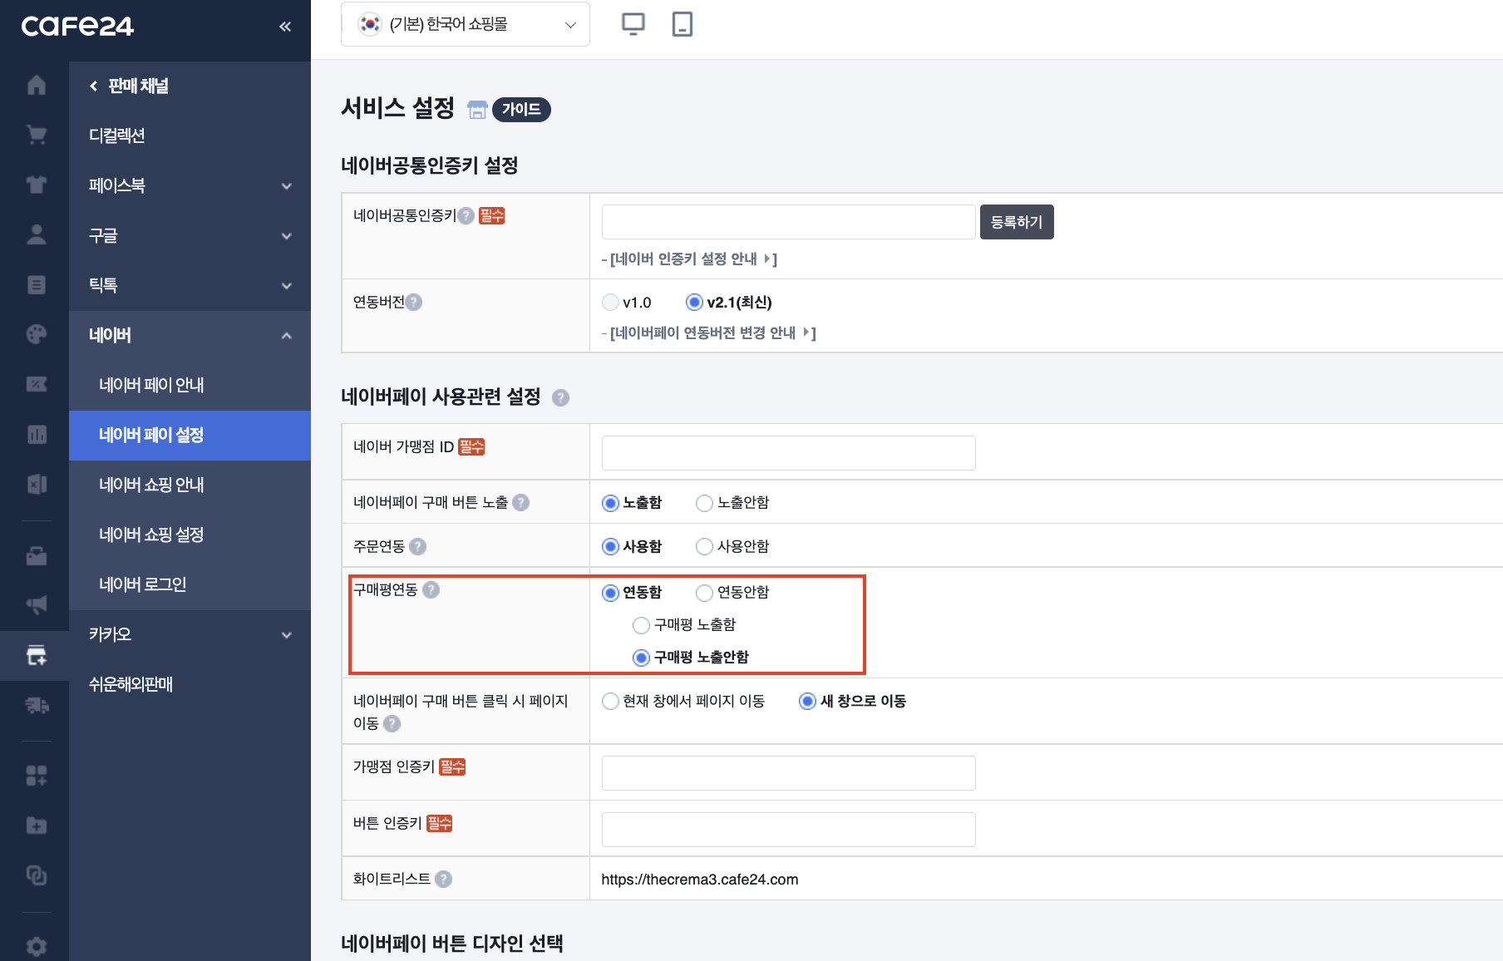This screenshot has width=1503, height=961.
Task: Expand 페이스북 menu section
Action: click(x=190, y=185)
